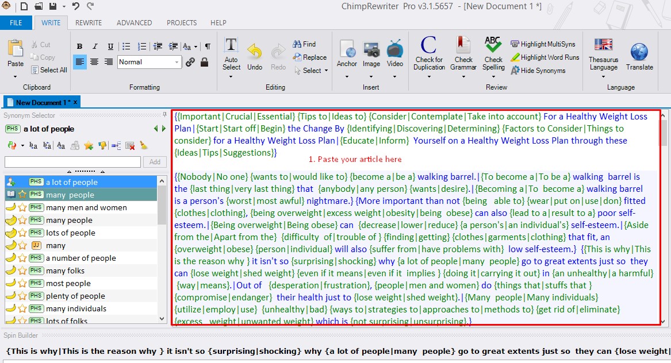
Task: Click Highlight MultiSyns
Action: pos(543,44)
